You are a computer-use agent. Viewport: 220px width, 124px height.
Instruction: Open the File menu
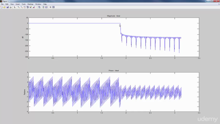coord(2,4)
